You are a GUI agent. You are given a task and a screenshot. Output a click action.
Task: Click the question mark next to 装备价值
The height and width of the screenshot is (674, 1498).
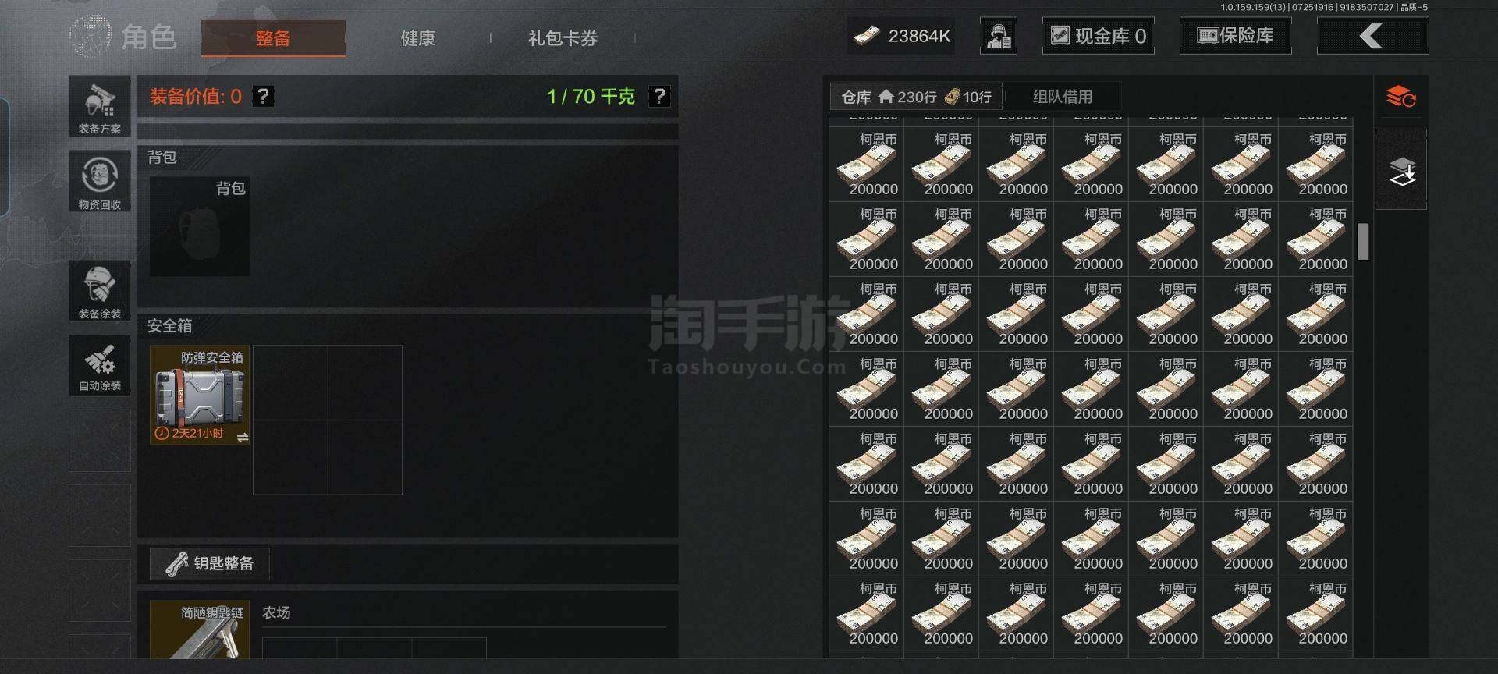tap(264, 96)
